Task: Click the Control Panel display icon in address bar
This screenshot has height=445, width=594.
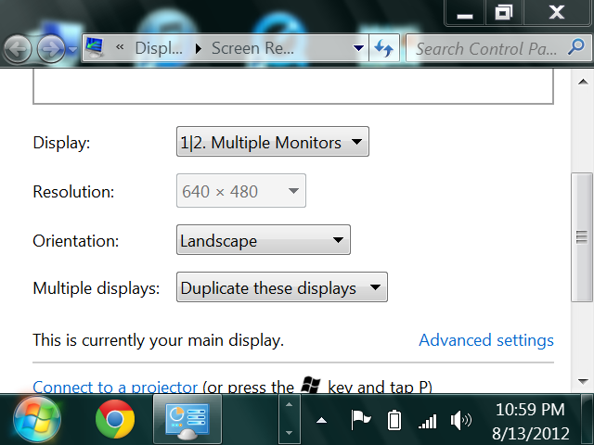Action: tap(95, 47)
